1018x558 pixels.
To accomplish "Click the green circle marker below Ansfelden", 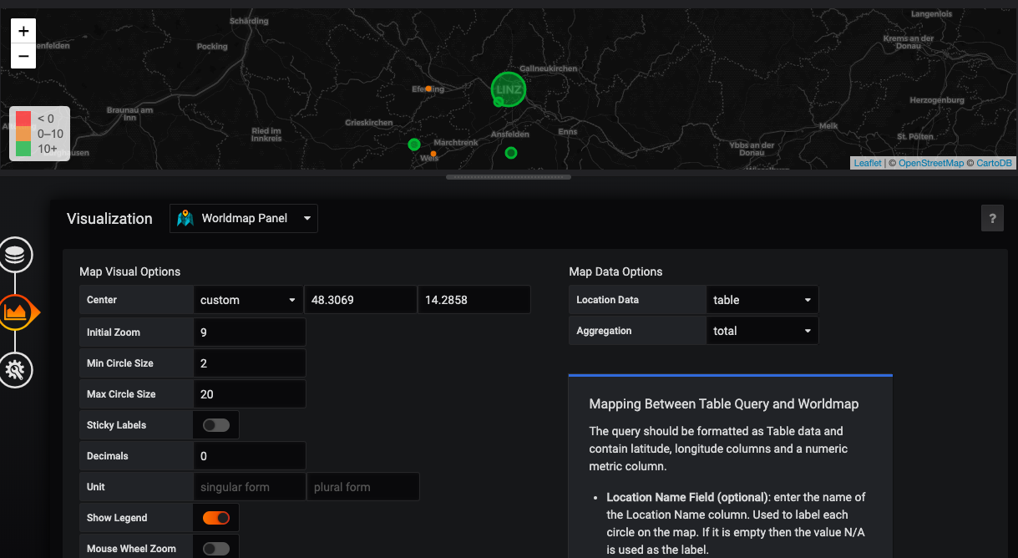I will [x=511, y=153].
